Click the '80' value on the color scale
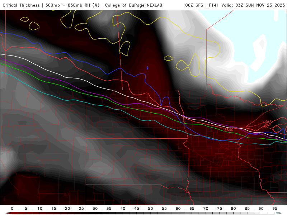 pyautogui.click(x=234, y=209)
